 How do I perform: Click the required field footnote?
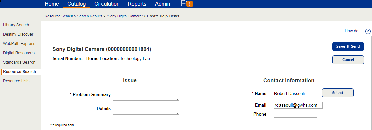(62, 125)
